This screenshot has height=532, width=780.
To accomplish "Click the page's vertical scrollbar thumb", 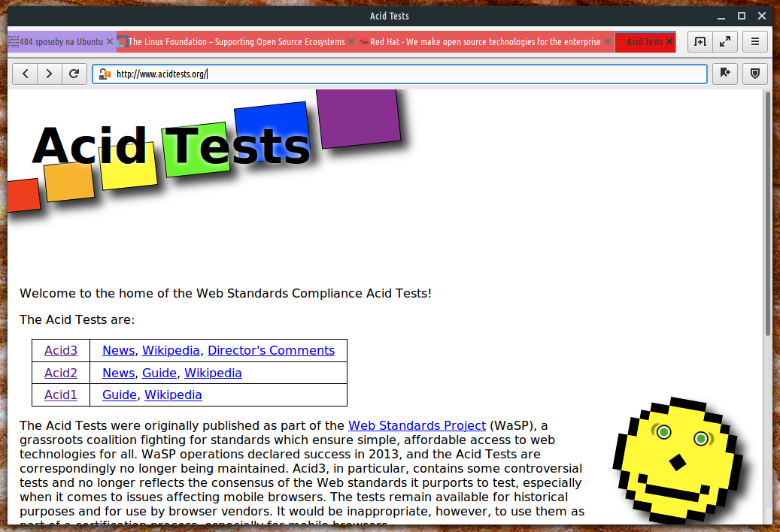I will [x=768, y=213].
